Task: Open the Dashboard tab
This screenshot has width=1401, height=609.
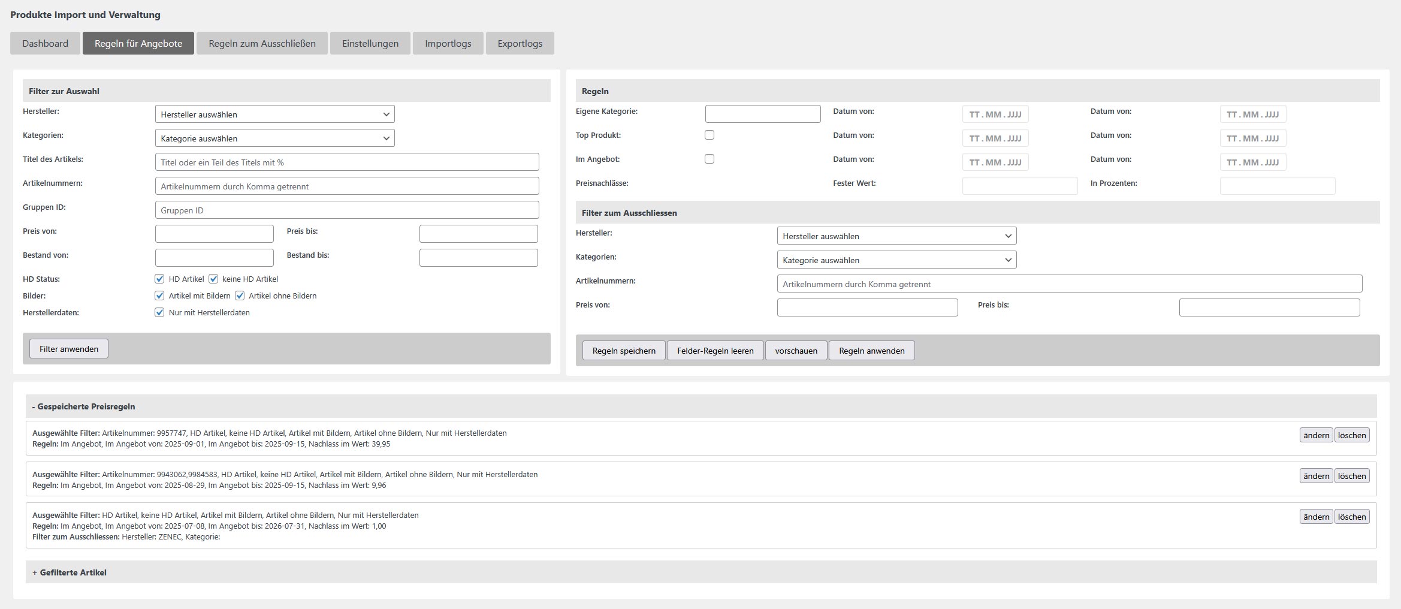Action: 45,43
